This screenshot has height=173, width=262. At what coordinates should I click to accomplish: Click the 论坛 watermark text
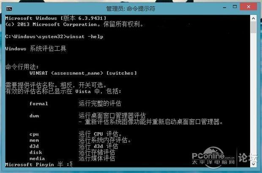[x=248, y=157]
